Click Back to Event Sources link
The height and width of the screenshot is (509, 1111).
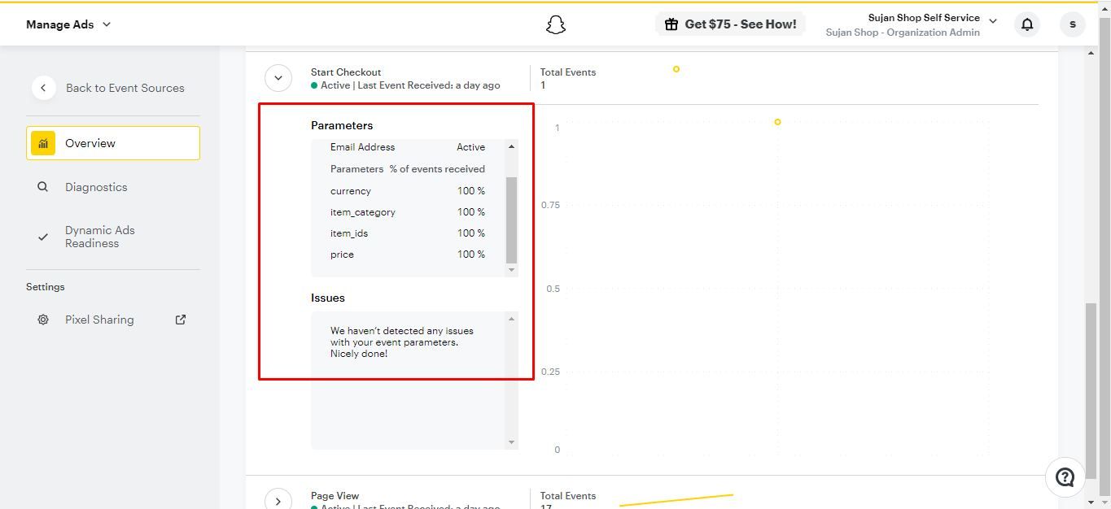[x=125, y=88]
